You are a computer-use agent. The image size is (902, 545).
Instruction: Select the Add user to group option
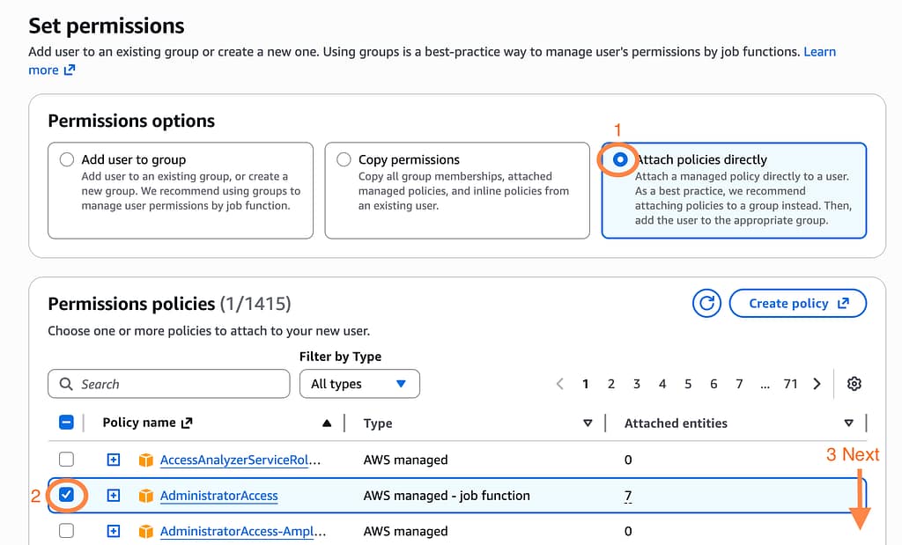67,160
